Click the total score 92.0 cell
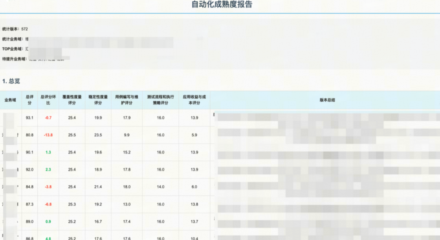Image resolution: width=440 pixels, height=240 pixels. (x=29, y=170)
